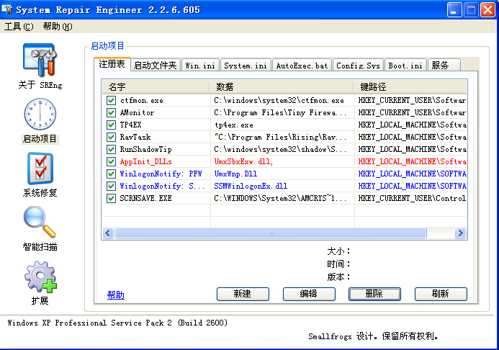Select the WinlogonNotify: PFW name cell
The image size is (499, 350).
point(161,174)
